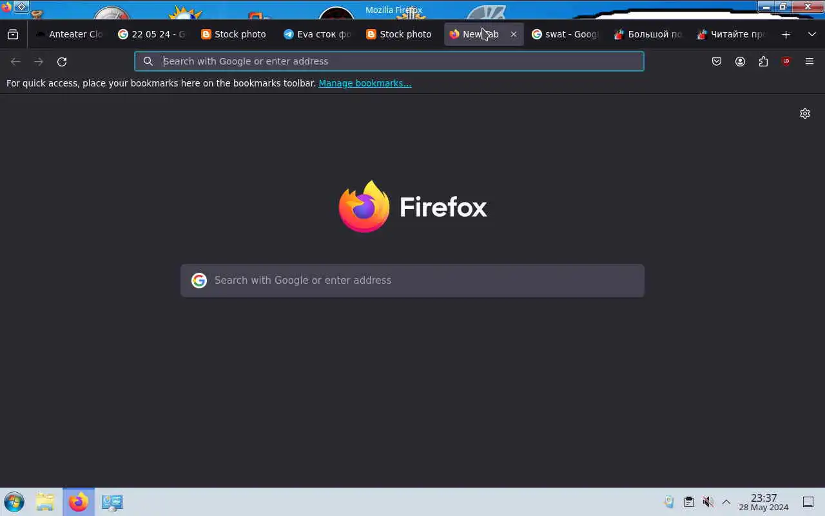Open the file manager from the taskbar
This screenshot has width=825, height=516.
[45, 502]
